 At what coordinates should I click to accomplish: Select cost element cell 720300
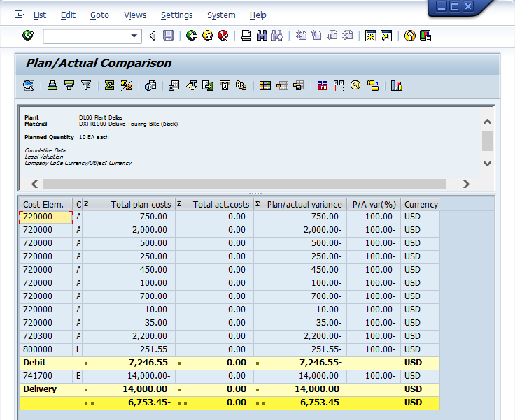(x=45, y=336)
